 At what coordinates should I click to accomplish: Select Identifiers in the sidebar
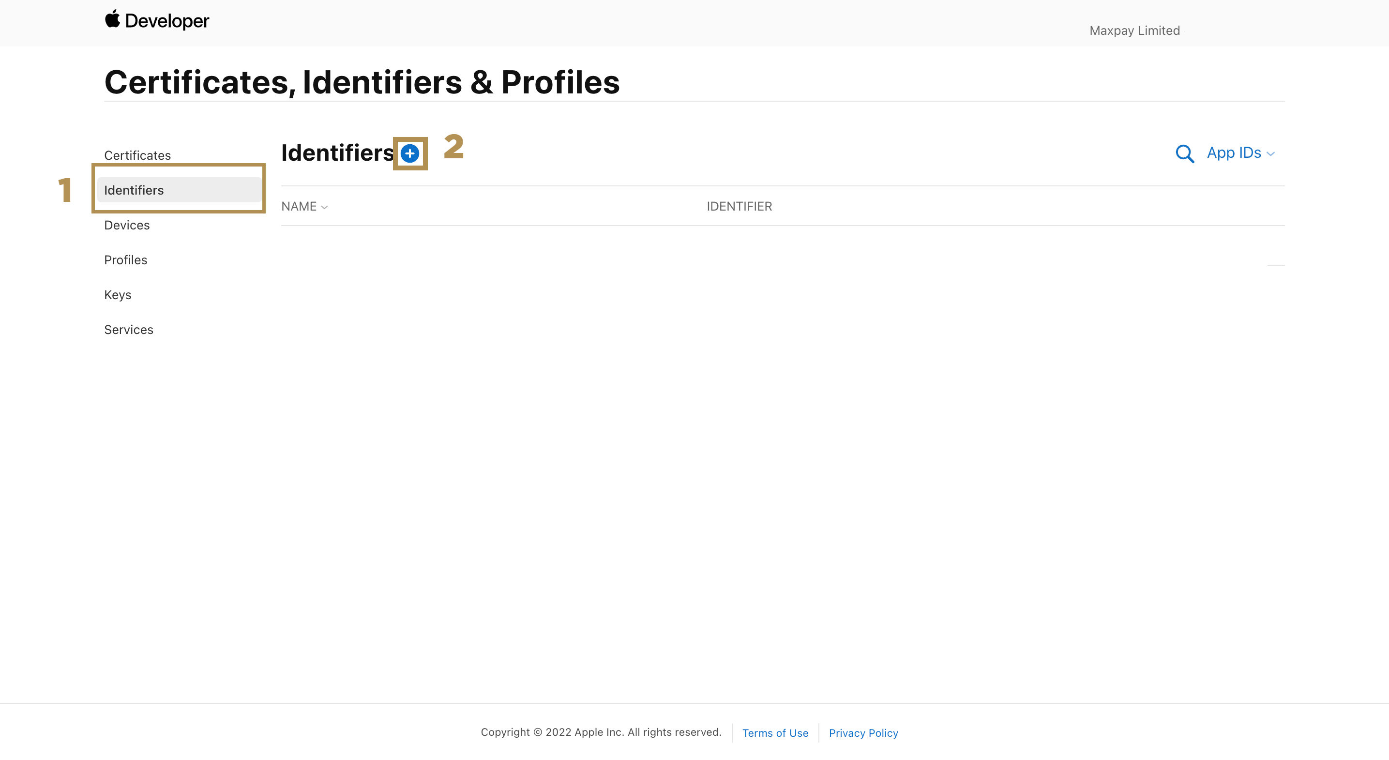[134, 190]
